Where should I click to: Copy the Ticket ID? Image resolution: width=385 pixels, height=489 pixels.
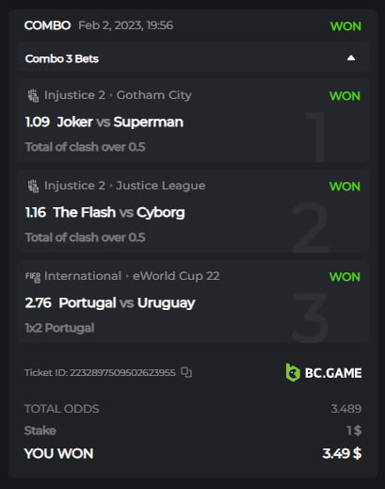tap(186, 372)
